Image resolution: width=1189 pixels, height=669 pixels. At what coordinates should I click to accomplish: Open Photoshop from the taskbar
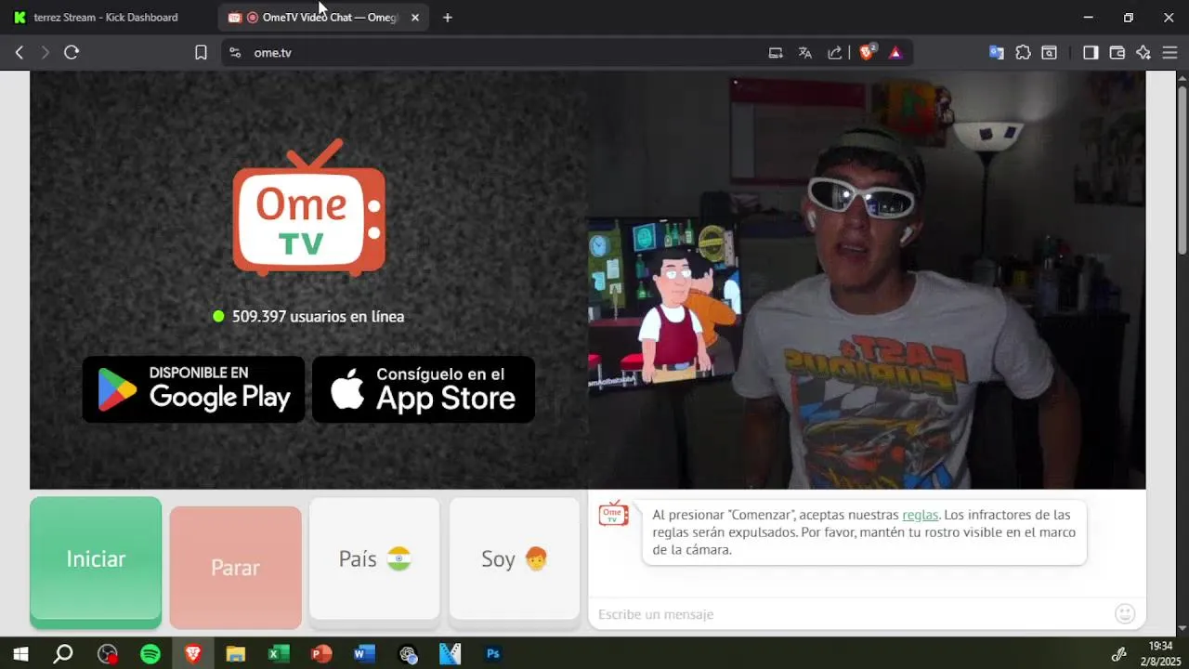point(493,654)
